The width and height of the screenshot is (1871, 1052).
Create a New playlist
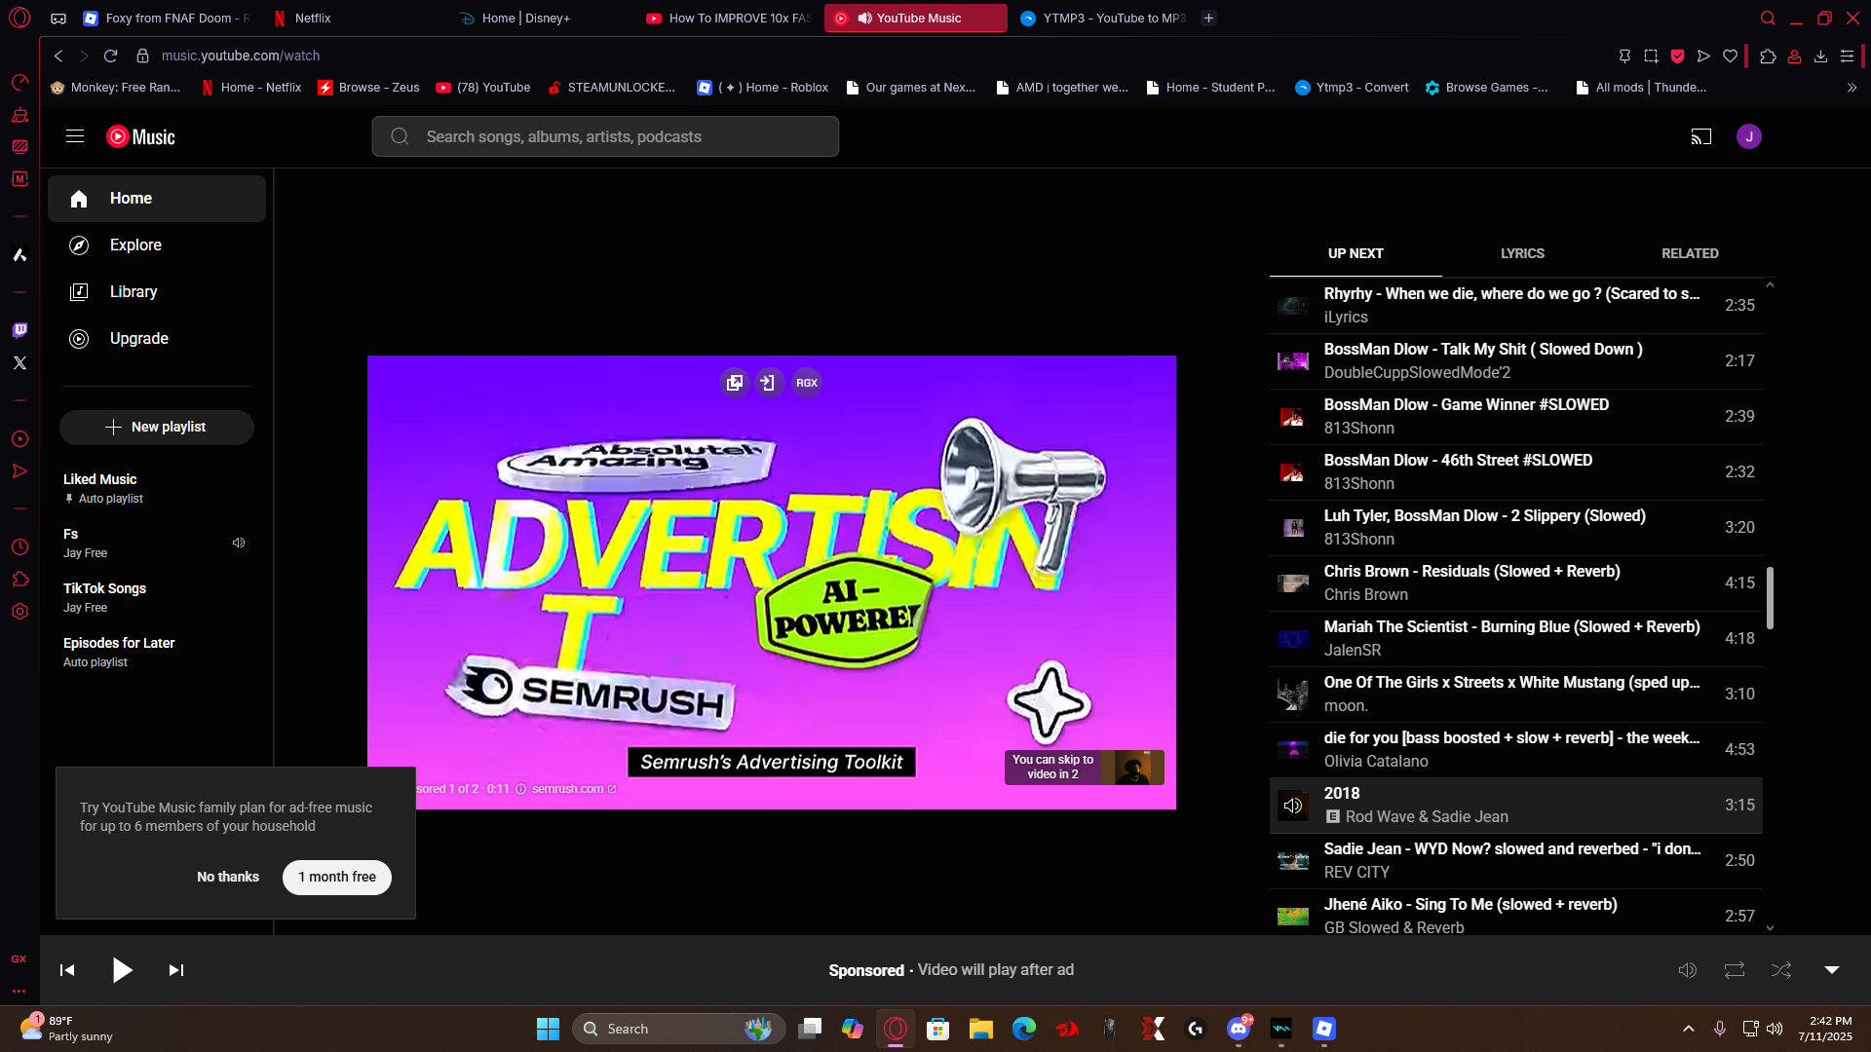(157, 427)
